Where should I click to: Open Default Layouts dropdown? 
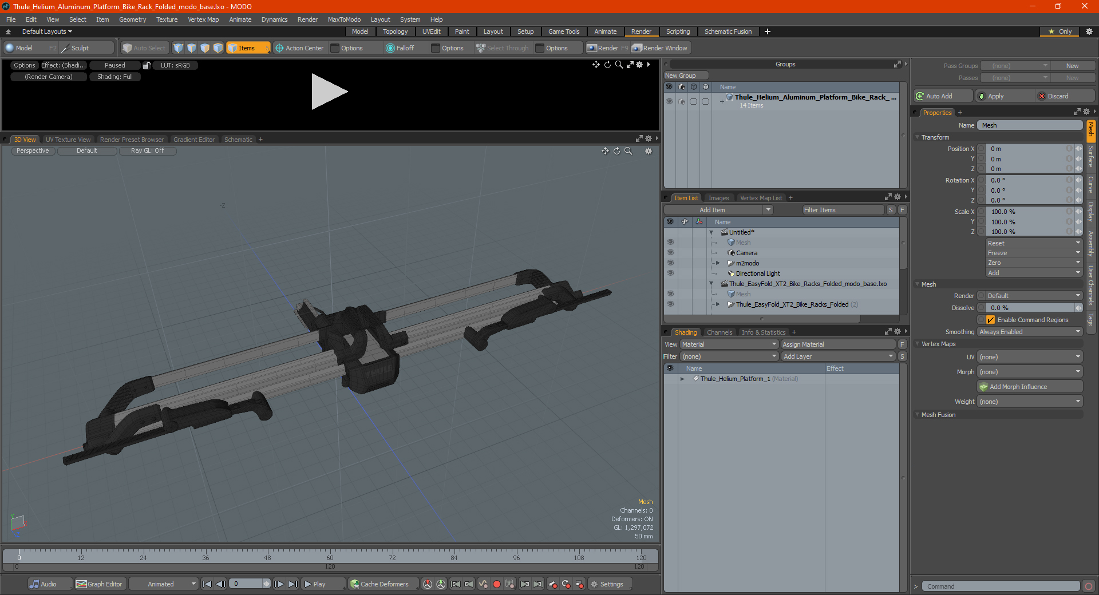[47, 31]
